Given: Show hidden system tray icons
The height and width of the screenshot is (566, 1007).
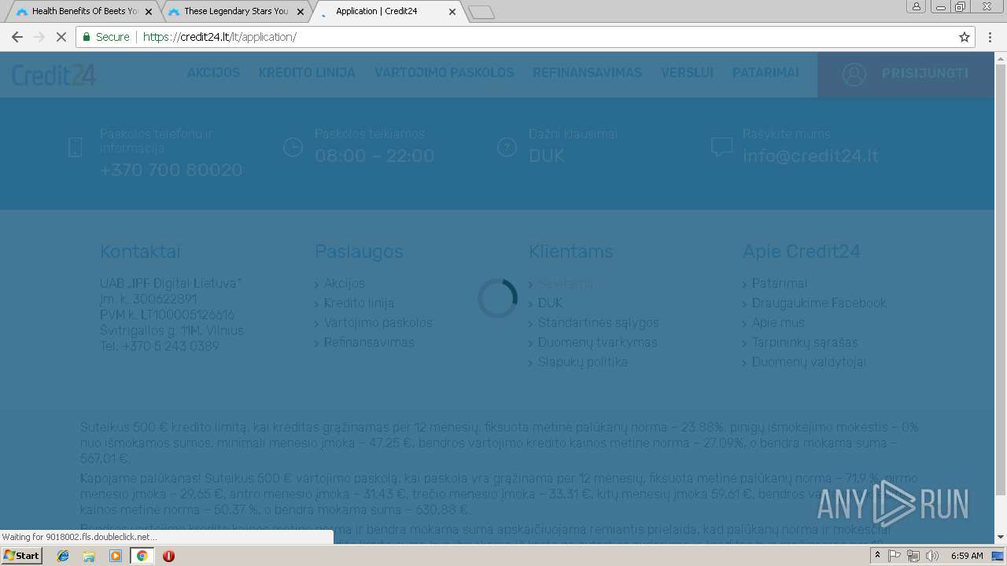Looking at the screenshot, I should click(x=878, y=556).
